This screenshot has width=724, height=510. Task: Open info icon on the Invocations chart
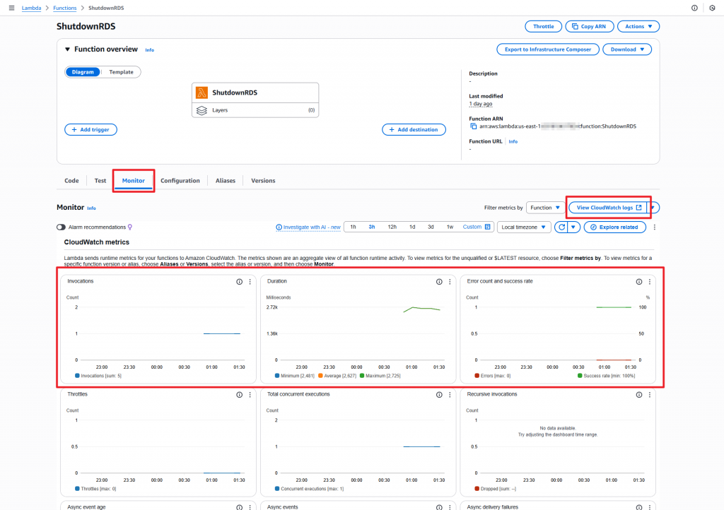239,282
